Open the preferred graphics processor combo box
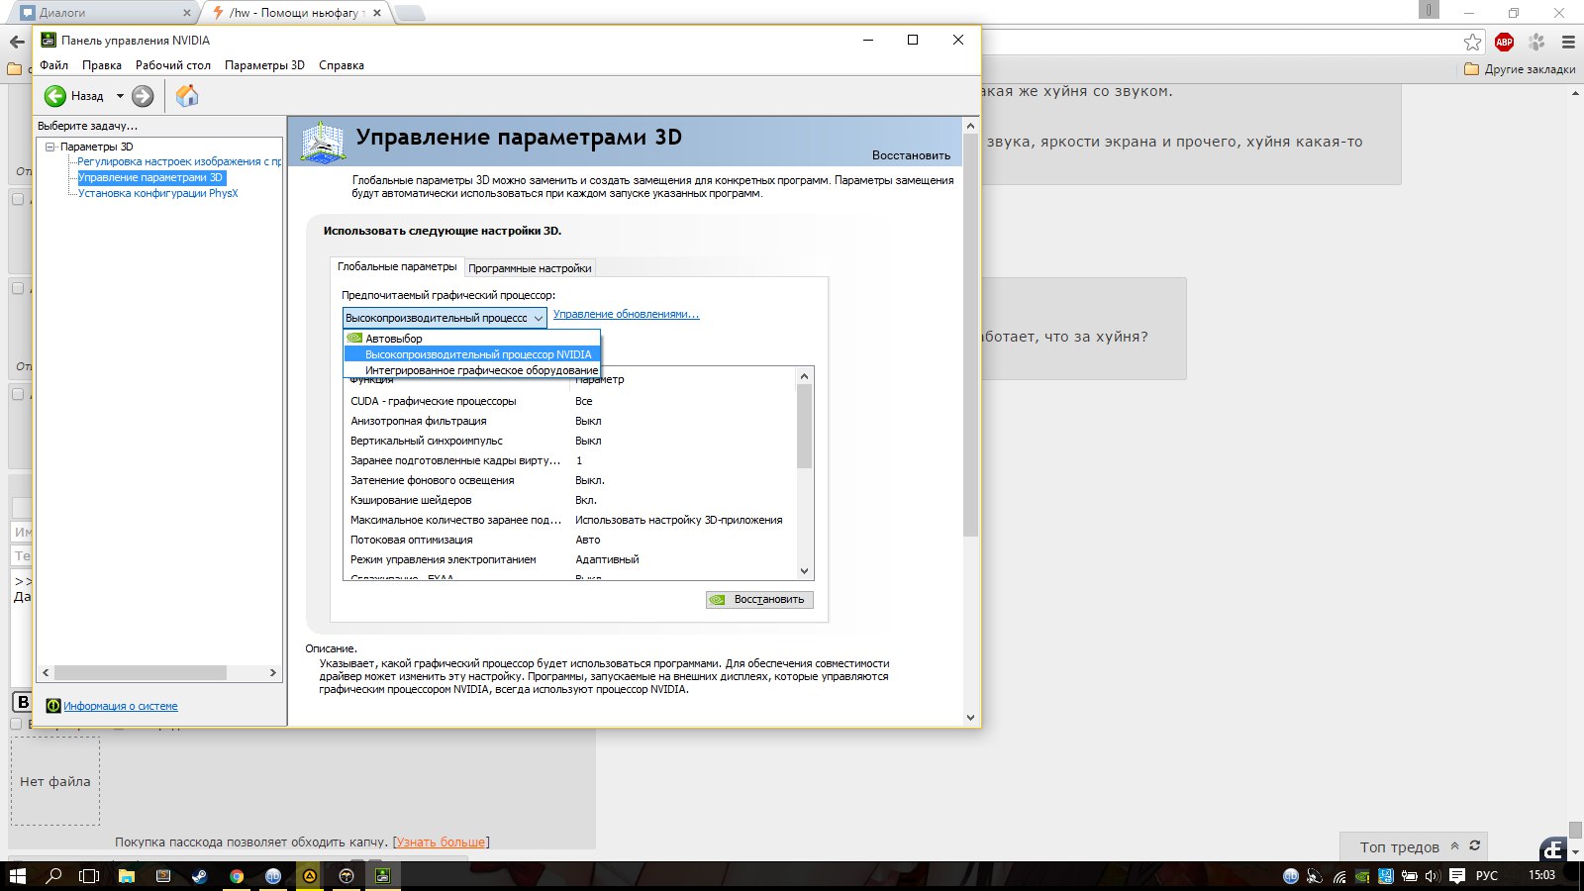 (445, 318)
